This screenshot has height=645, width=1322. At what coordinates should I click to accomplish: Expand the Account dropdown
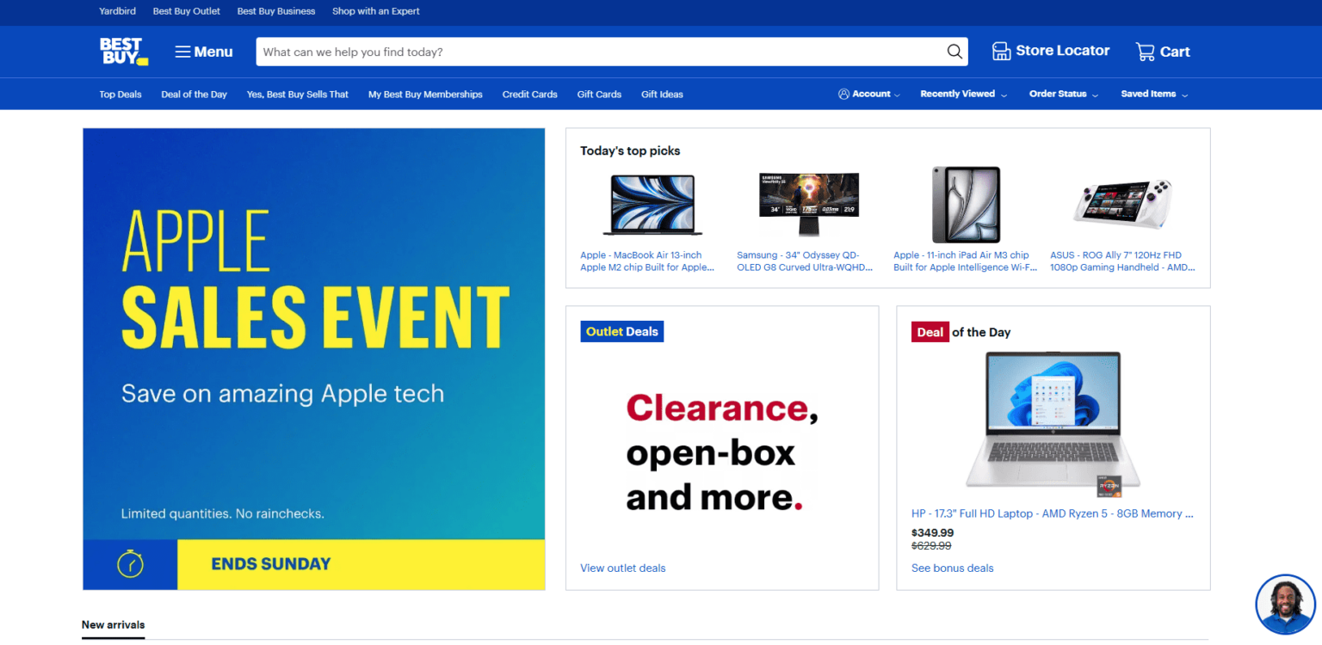click(x=869, y=95)
